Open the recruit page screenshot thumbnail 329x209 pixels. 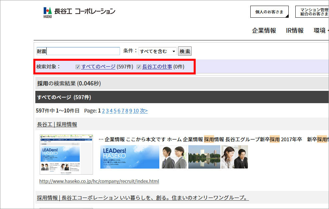pyautogui.click(x=66, y=155)
